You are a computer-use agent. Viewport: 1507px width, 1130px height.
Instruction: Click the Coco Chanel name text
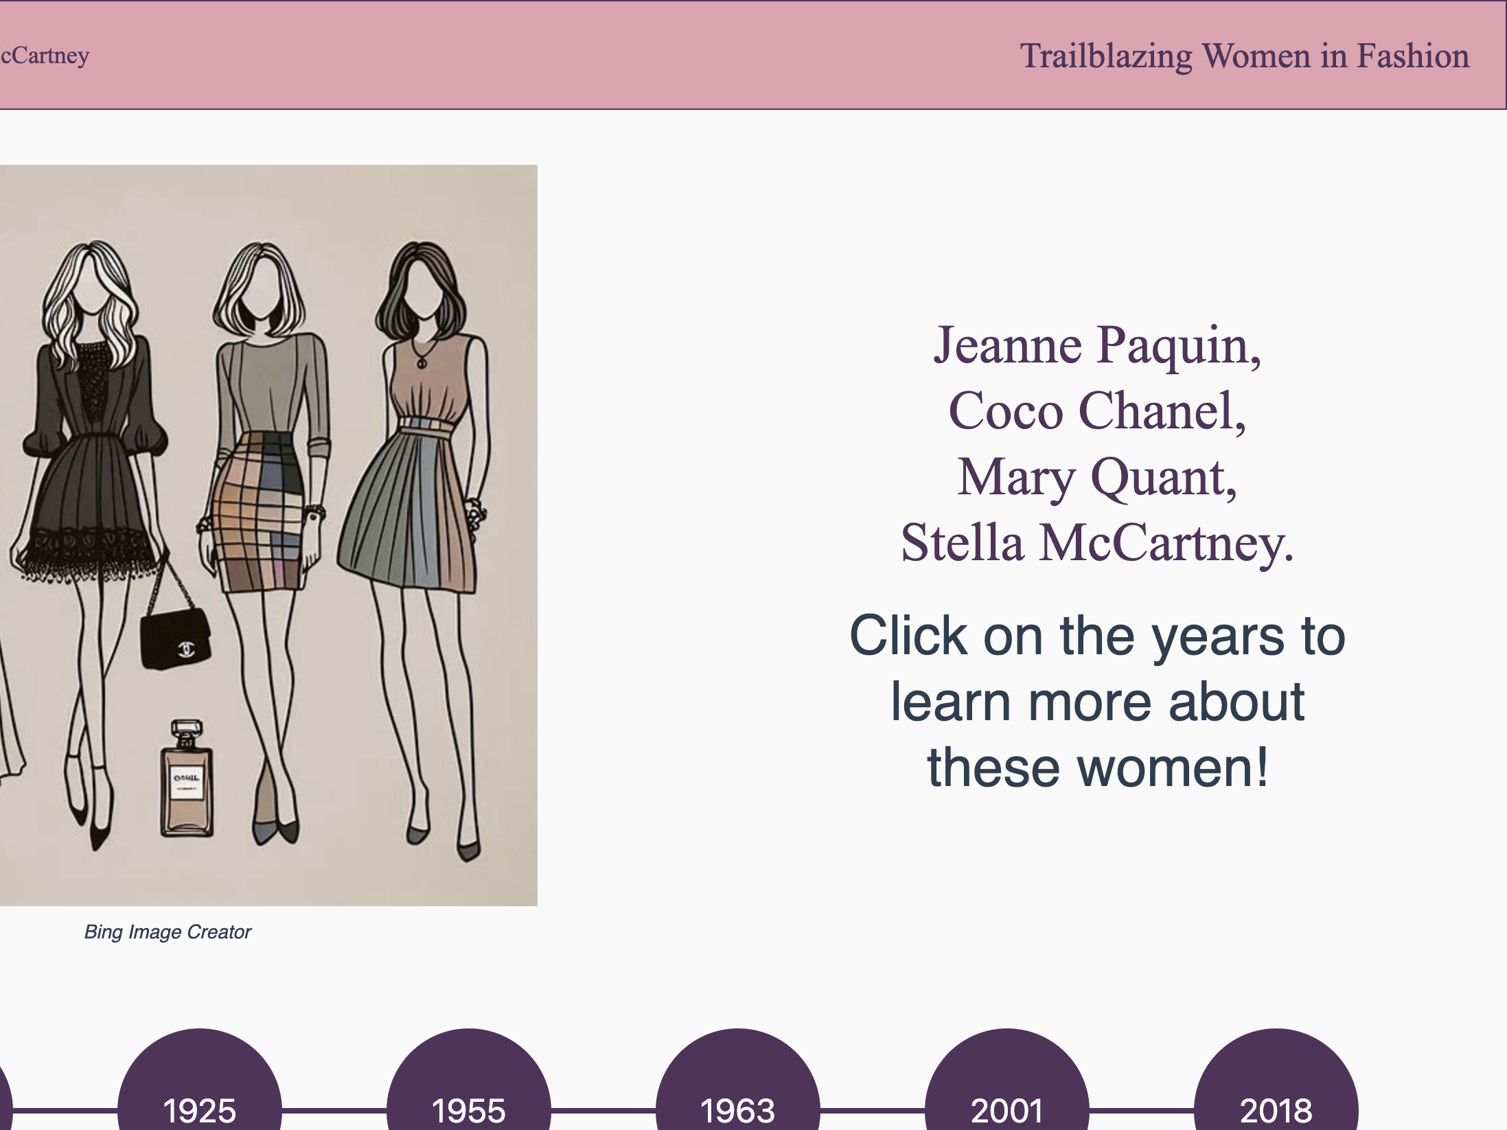(1096, 411)
